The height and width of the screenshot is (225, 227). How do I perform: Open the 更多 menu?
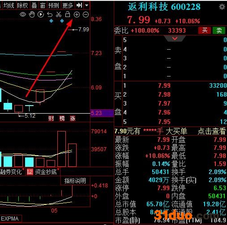68,5
